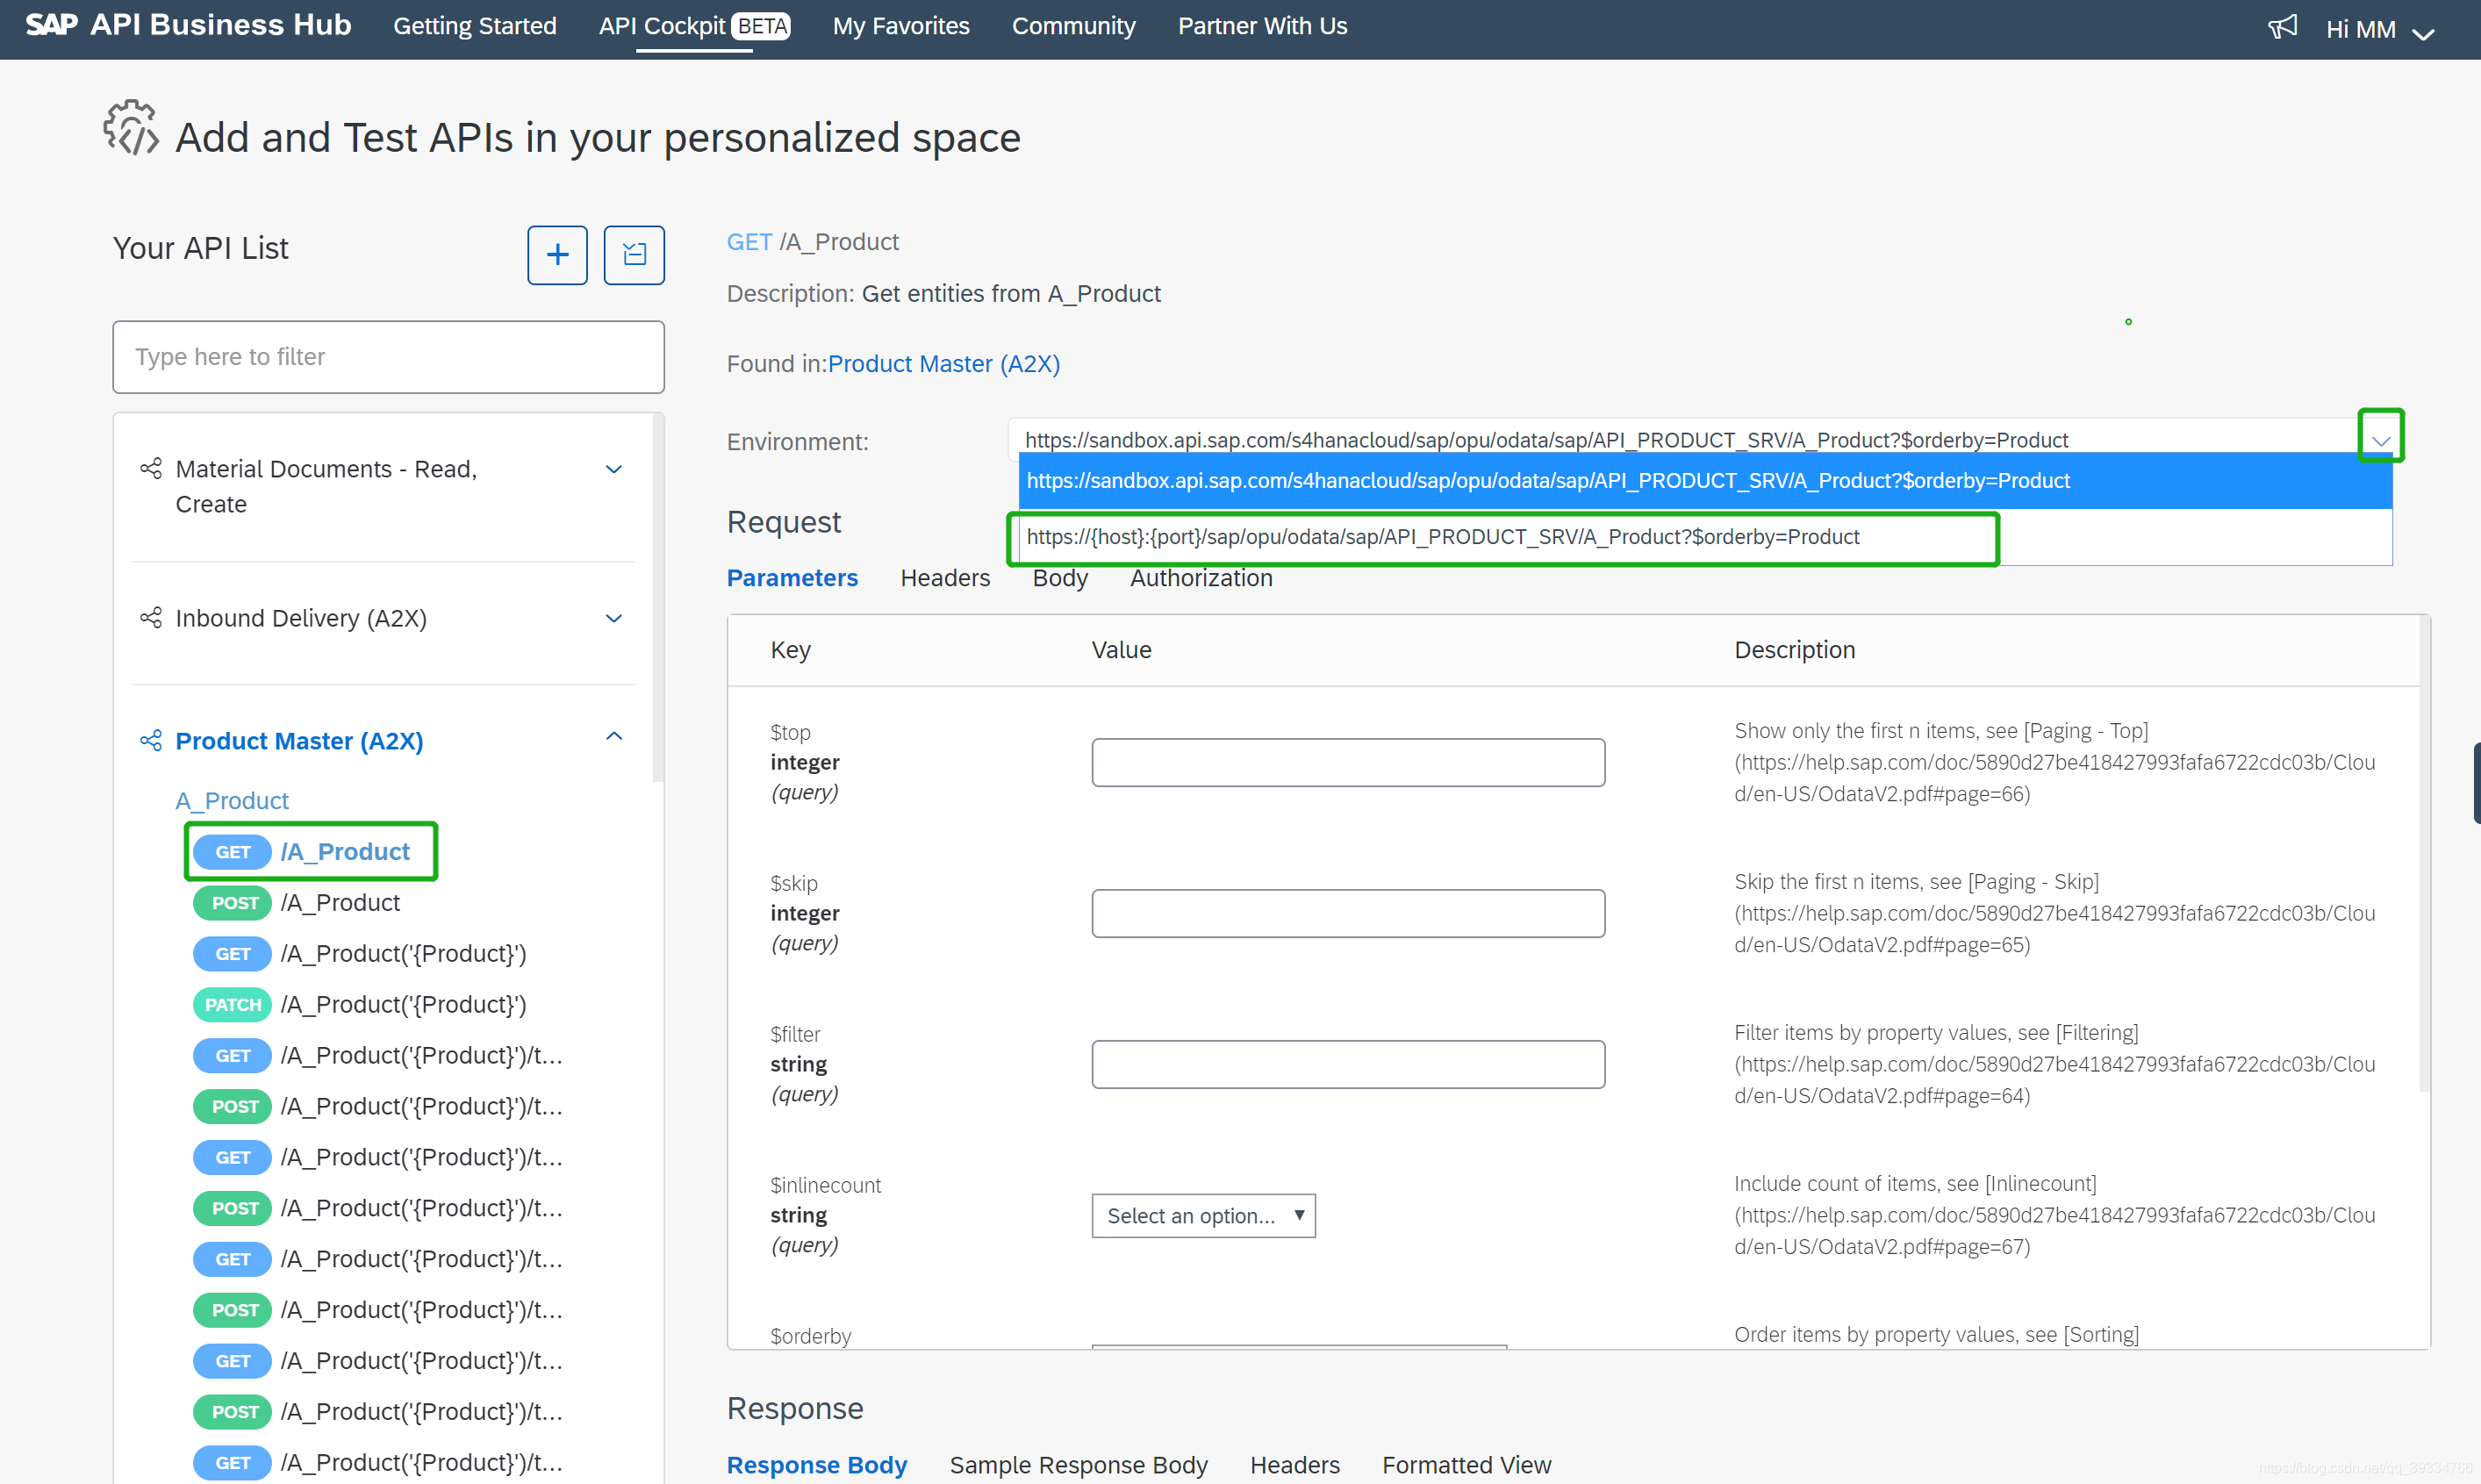The height and width of the screenshot is (1484, 2481).
Task: Click the announcements megaphone icon
Action: click(x=2281, y=27)
